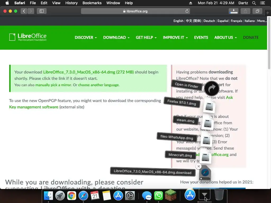Open Notes from the Dock
Screen dimensions: 271x203
(106, 196)
